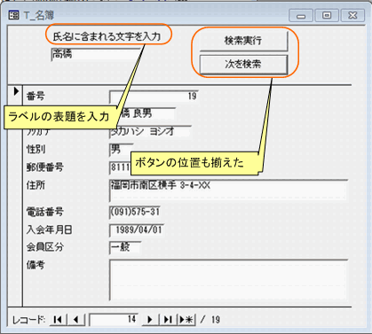Click the name field containing 良男
Screen dimensions: 372x334
[x=146, y=113]
